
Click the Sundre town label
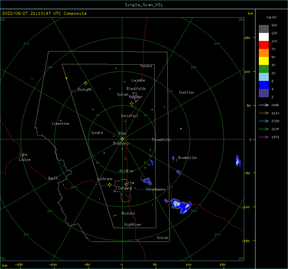[97, 133]
